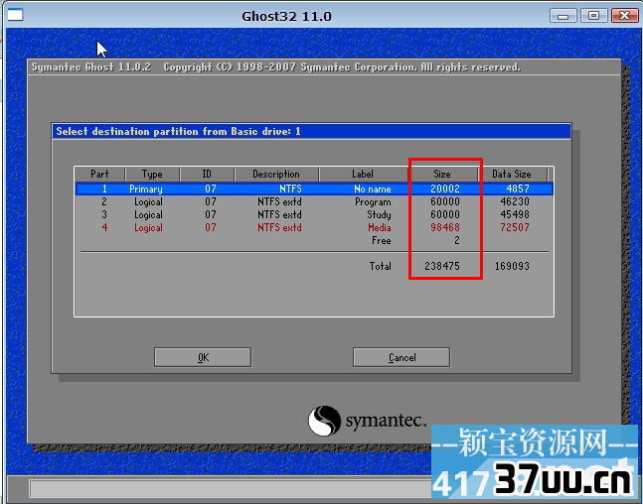Select the Logical partition labeled Media
Viewport: 643px width, 504px height.
tap(314, 227)
